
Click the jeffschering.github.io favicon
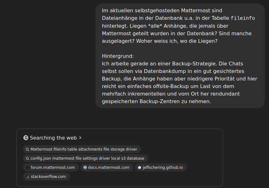click(x=140, y=167)
